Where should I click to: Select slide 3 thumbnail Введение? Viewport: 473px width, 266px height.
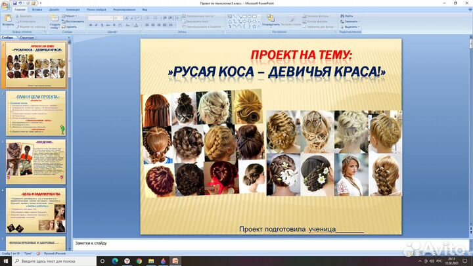(x=35, y=162)
